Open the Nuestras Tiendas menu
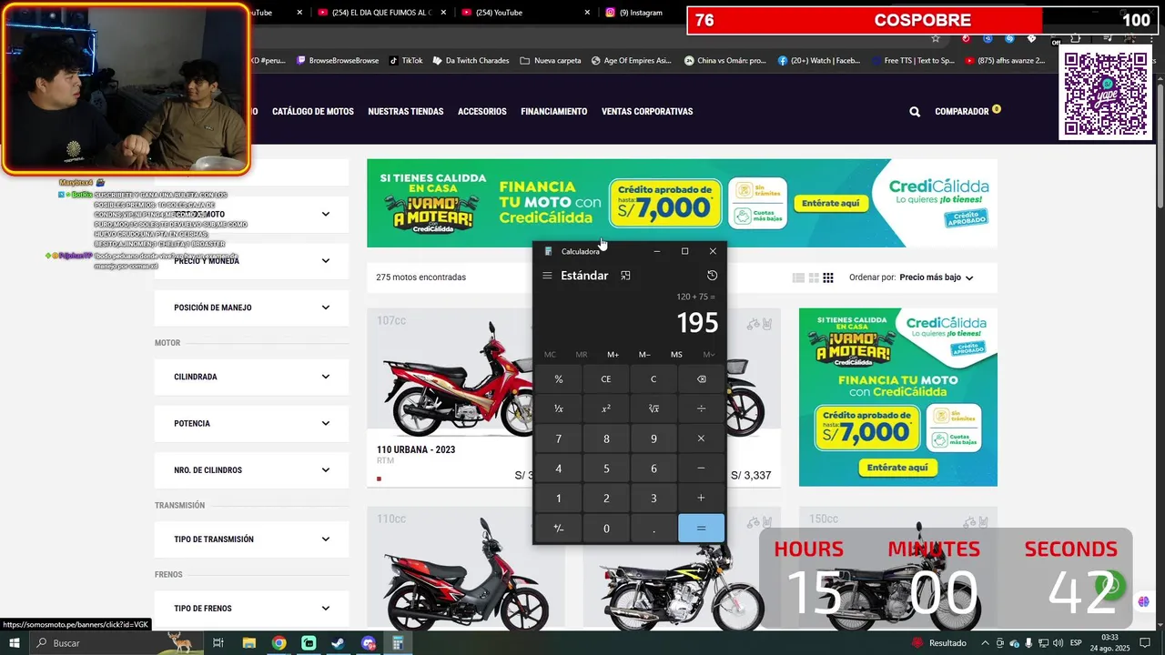The height and width of the screenshot is (655, 1165). (x=406, y=112)
